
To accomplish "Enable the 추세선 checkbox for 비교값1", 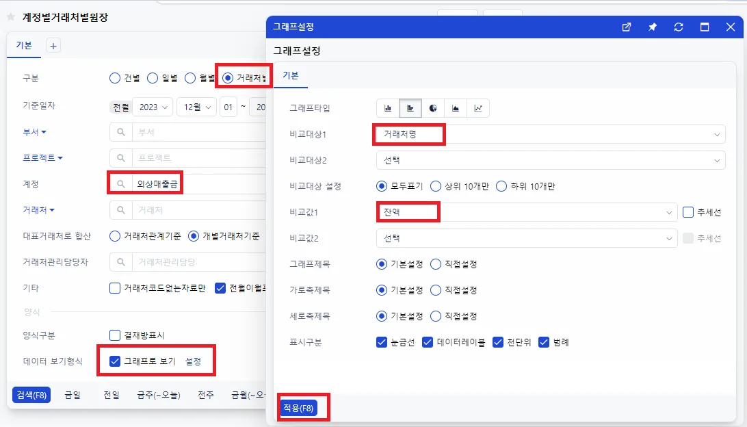I will [688, 212].
